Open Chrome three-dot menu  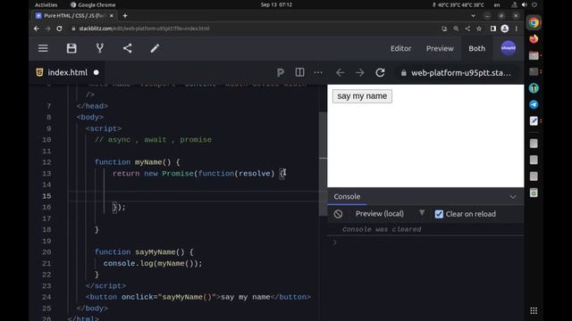click(517, 29)
